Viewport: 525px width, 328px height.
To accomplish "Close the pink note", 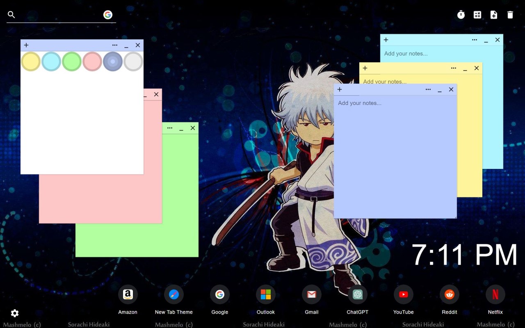I will pyautogui.click(x=156, y=94).
